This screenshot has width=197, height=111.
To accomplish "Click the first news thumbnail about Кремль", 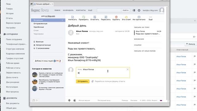I will (x=35, y=75).
